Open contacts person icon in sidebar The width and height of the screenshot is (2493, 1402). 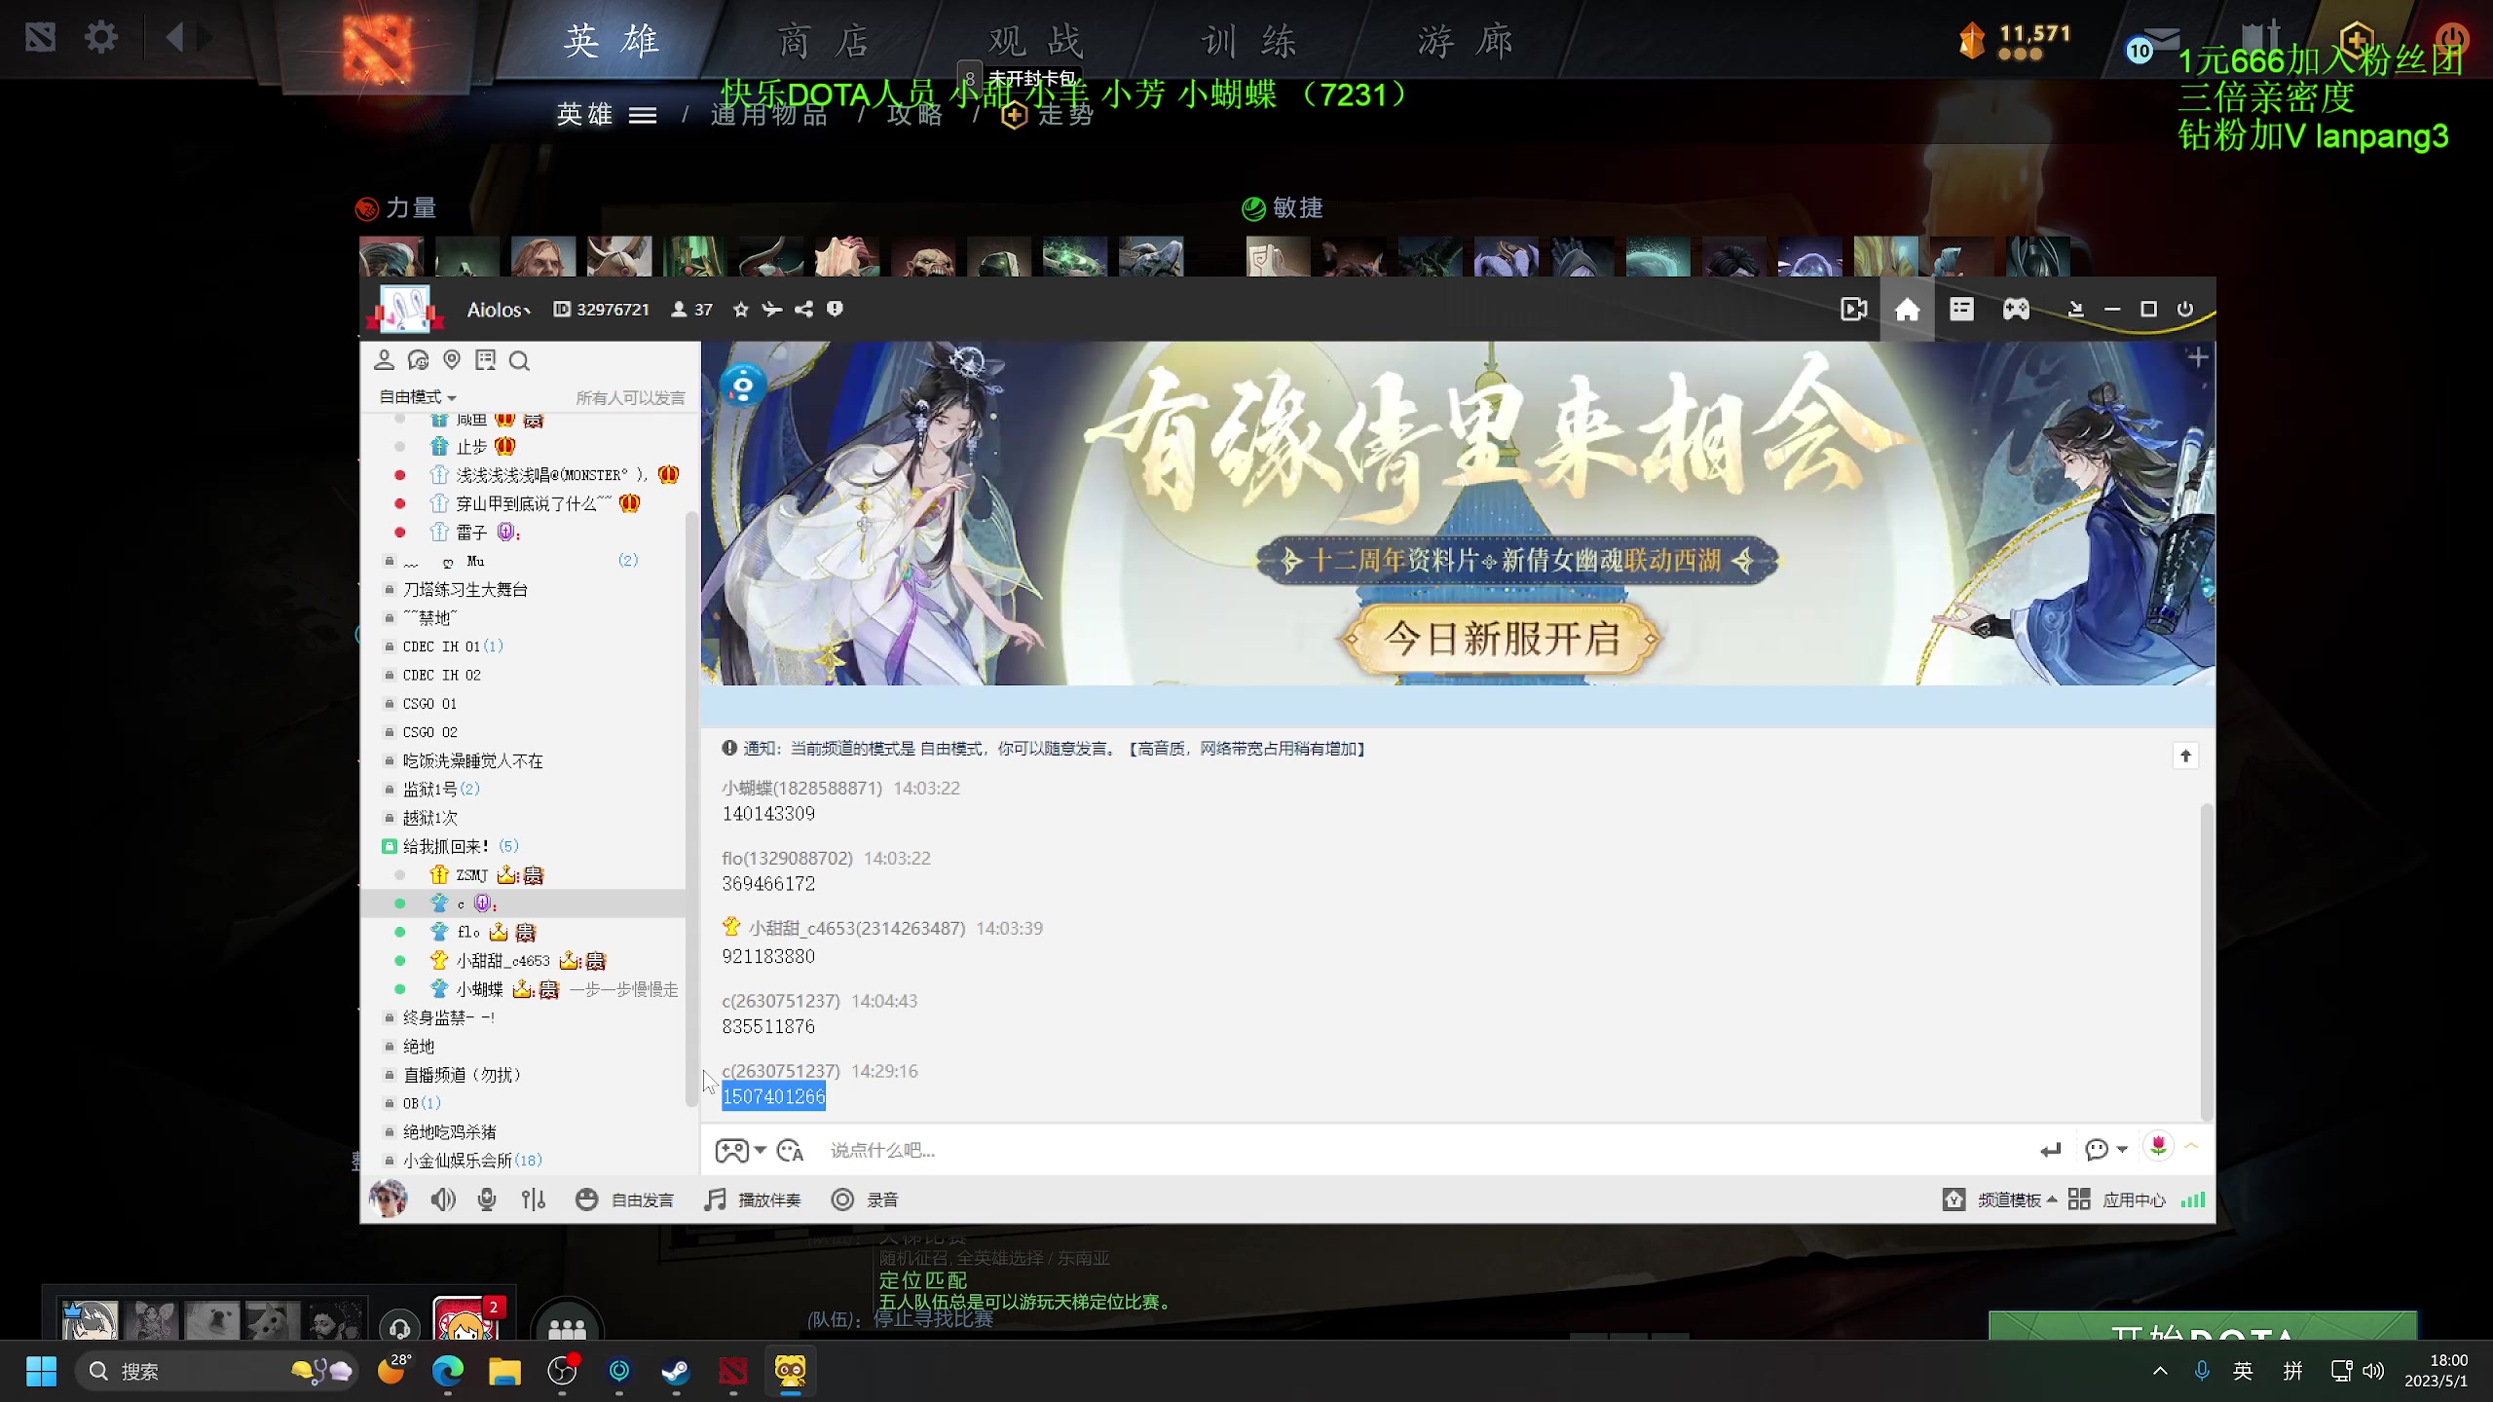[x=384, y=360]
